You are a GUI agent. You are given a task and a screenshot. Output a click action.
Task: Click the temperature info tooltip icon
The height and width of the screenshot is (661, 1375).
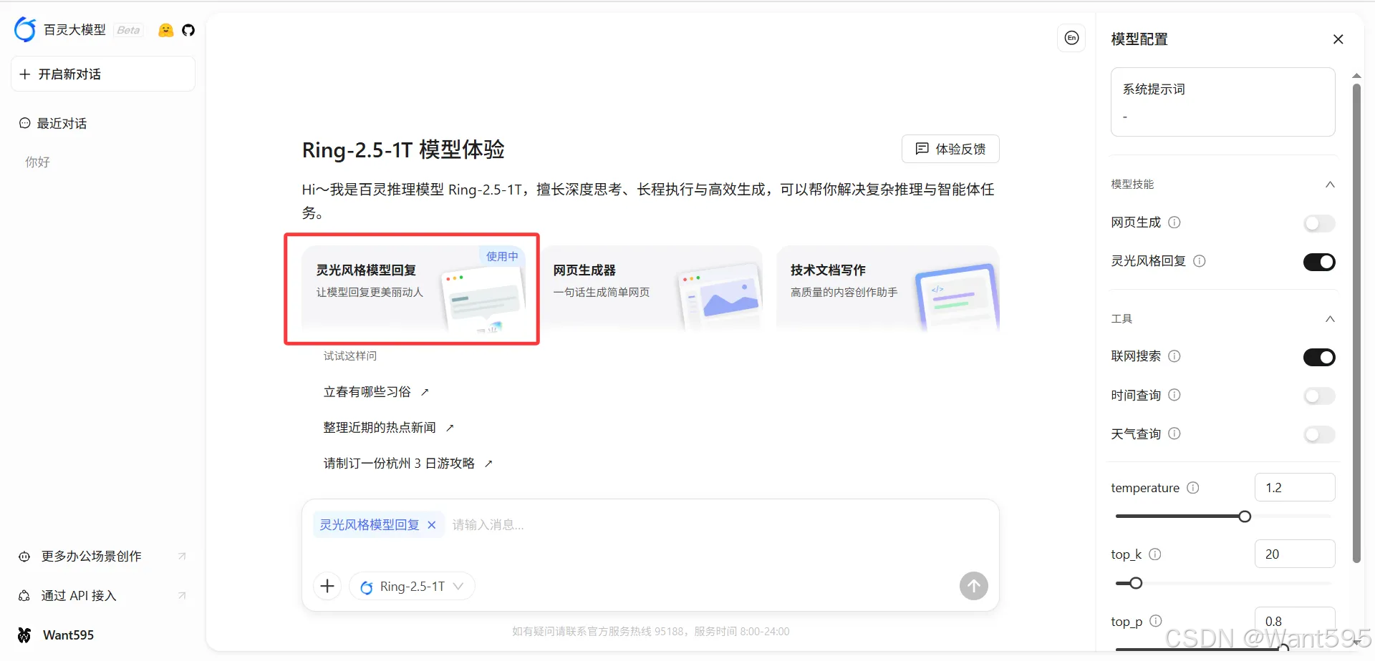point(1193,487)
